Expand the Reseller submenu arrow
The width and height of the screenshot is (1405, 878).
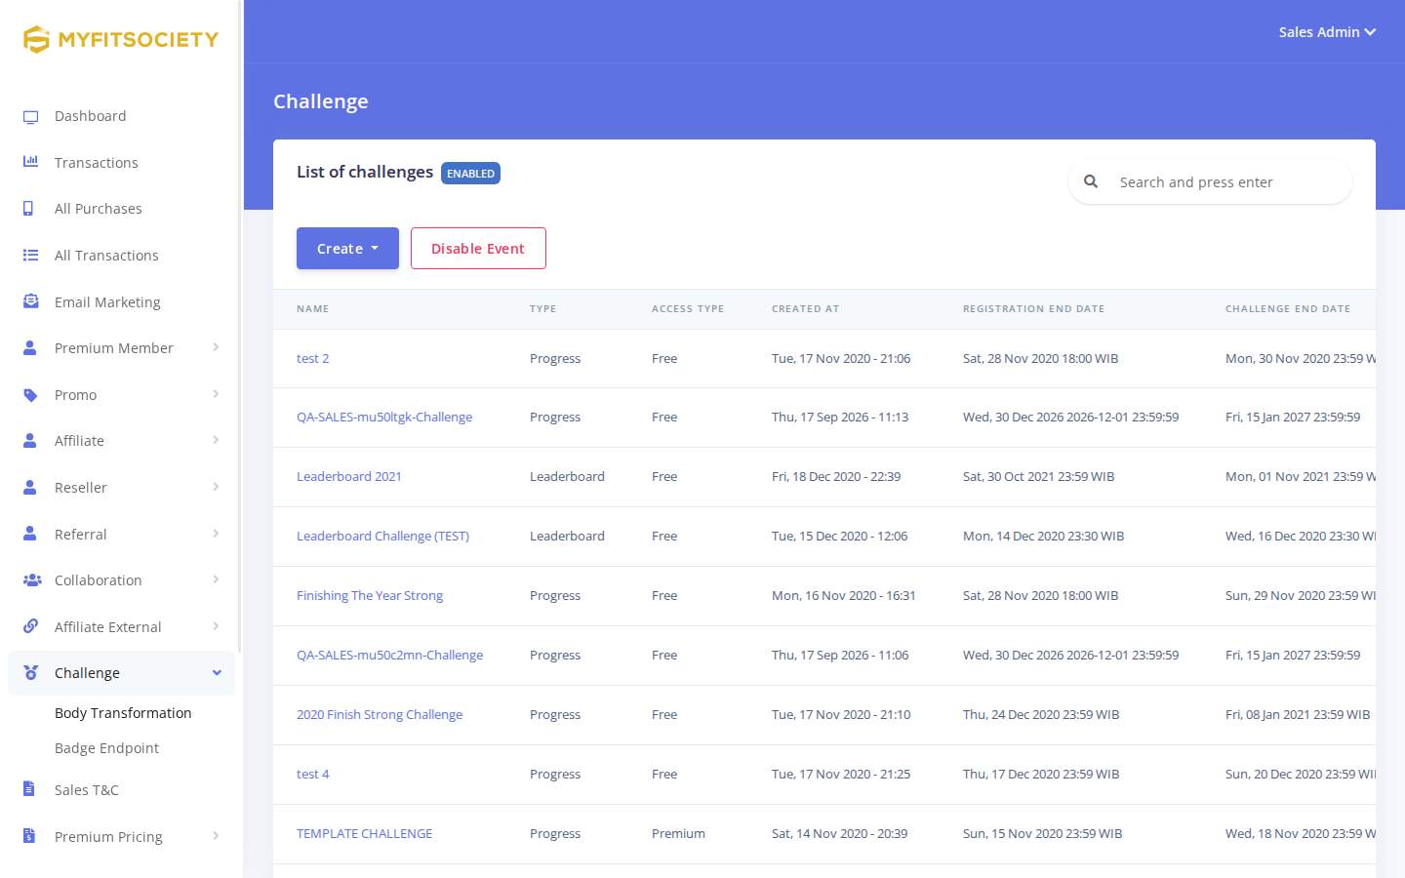[216, 487]
